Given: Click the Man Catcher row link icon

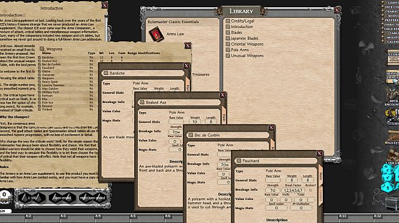Looking at the screenshot, I should (40, 88).
